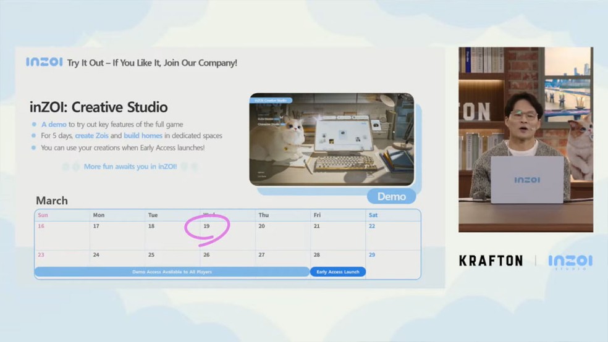The image size is (608, 342).
Task: Select March 16 in the calendar
Action: pos(41,226)
